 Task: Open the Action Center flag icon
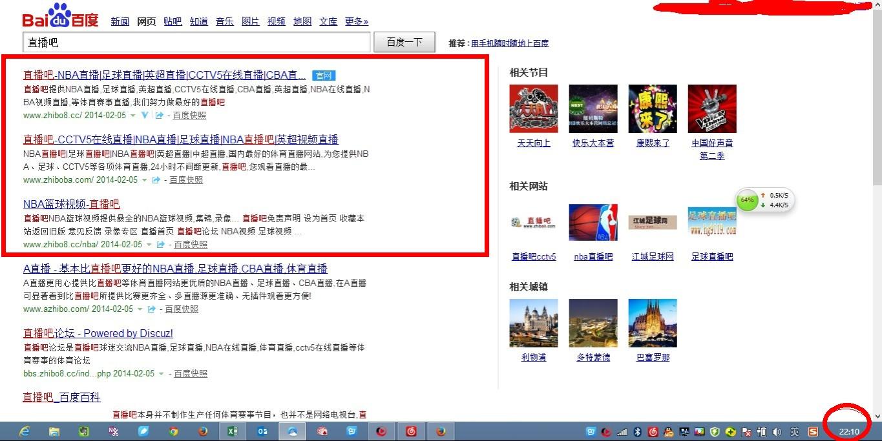pyautogui.click(x=746, y=432)
